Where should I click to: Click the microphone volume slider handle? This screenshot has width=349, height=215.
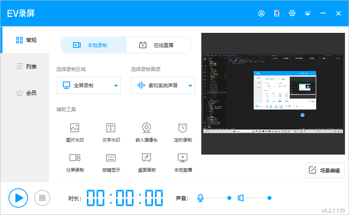(229, 198)
